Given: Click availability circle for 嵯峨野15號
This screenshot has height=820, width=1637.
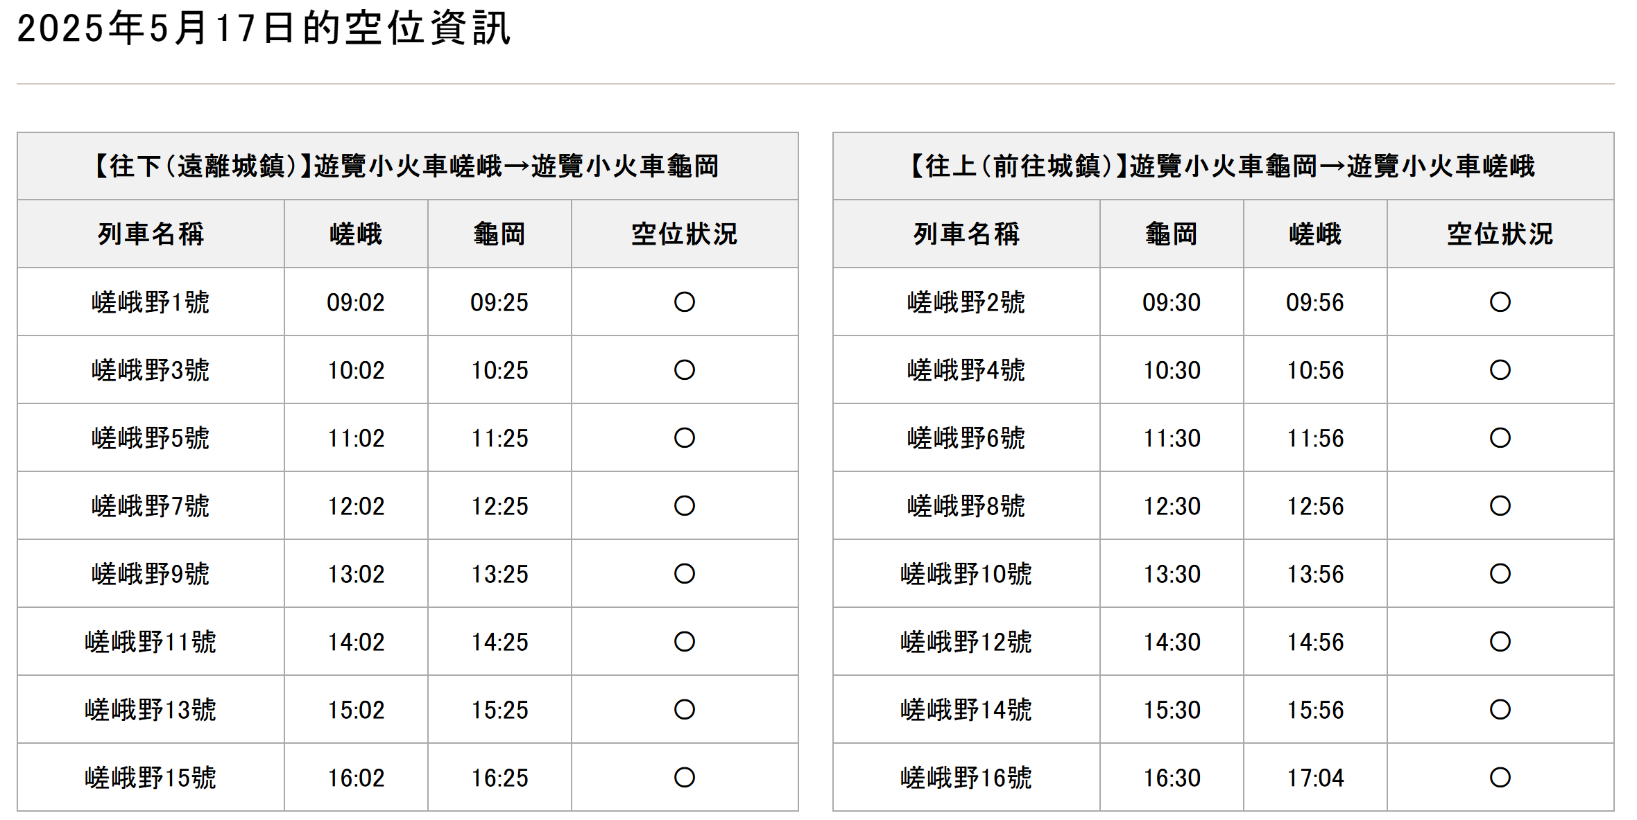Looking at the screenshot, I should tap(684, 778).
